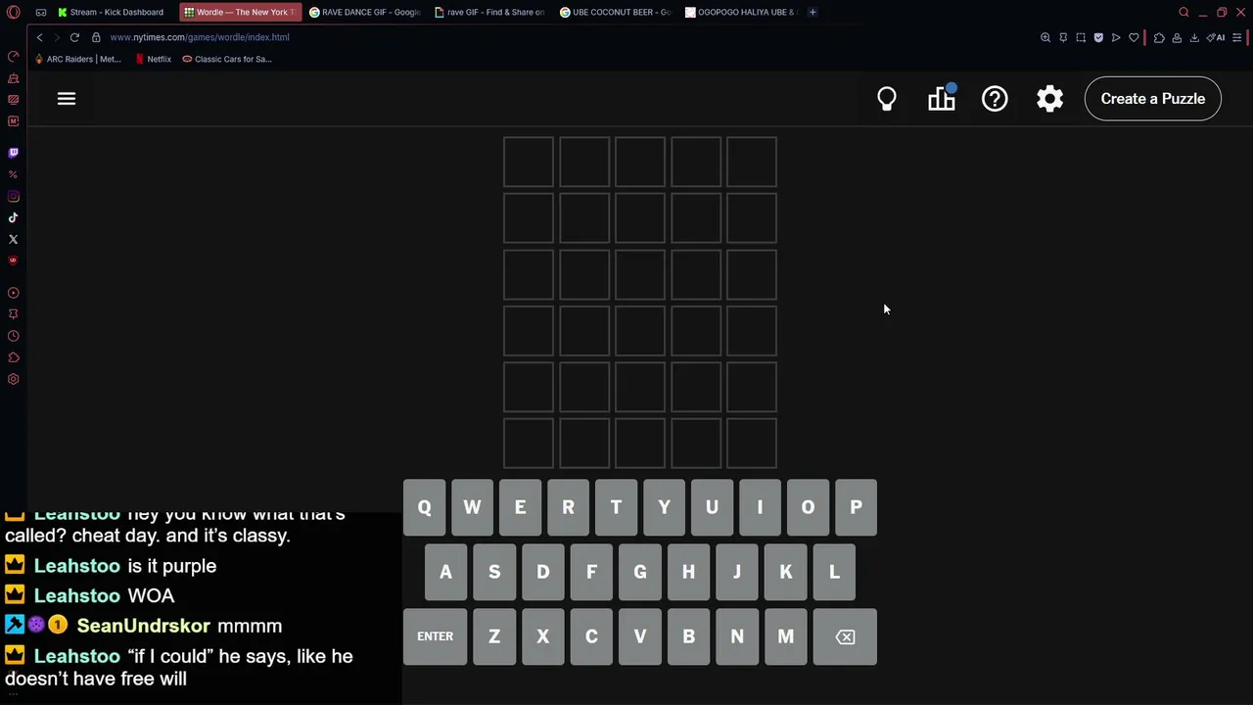Open the statistics bar chart icon

pos(942,99)
